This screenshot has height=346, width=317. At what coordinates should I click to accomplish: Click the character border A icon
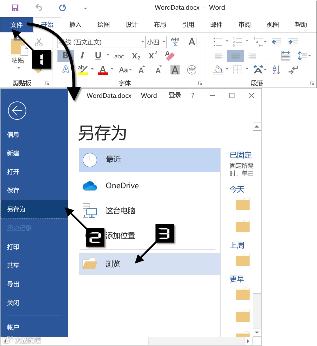pos(192,42)
